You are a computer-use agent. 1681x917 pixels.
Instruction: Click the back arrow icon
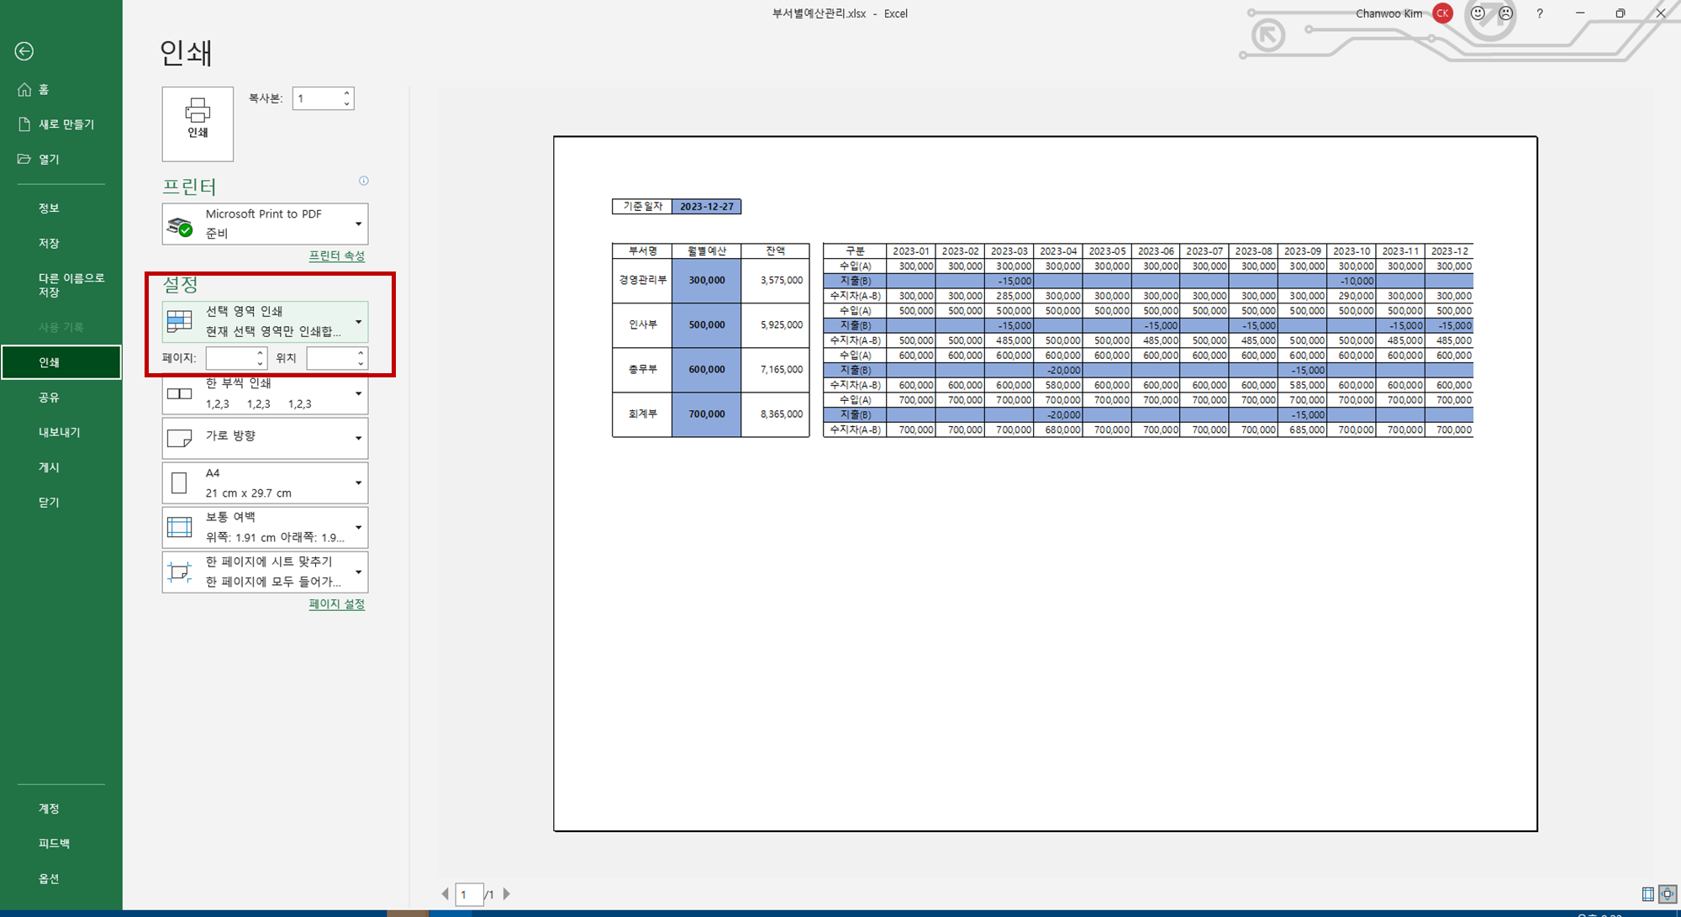pos(24,51)
